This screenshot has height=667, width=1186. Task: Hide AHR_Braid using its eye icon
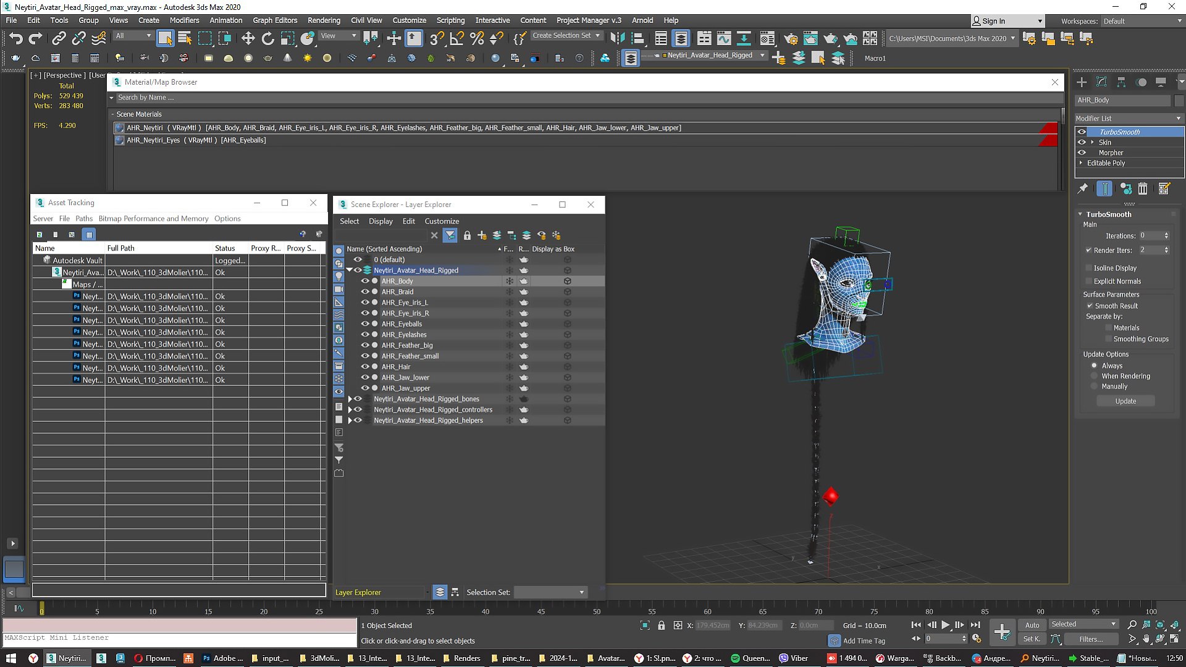click(364, 292)
